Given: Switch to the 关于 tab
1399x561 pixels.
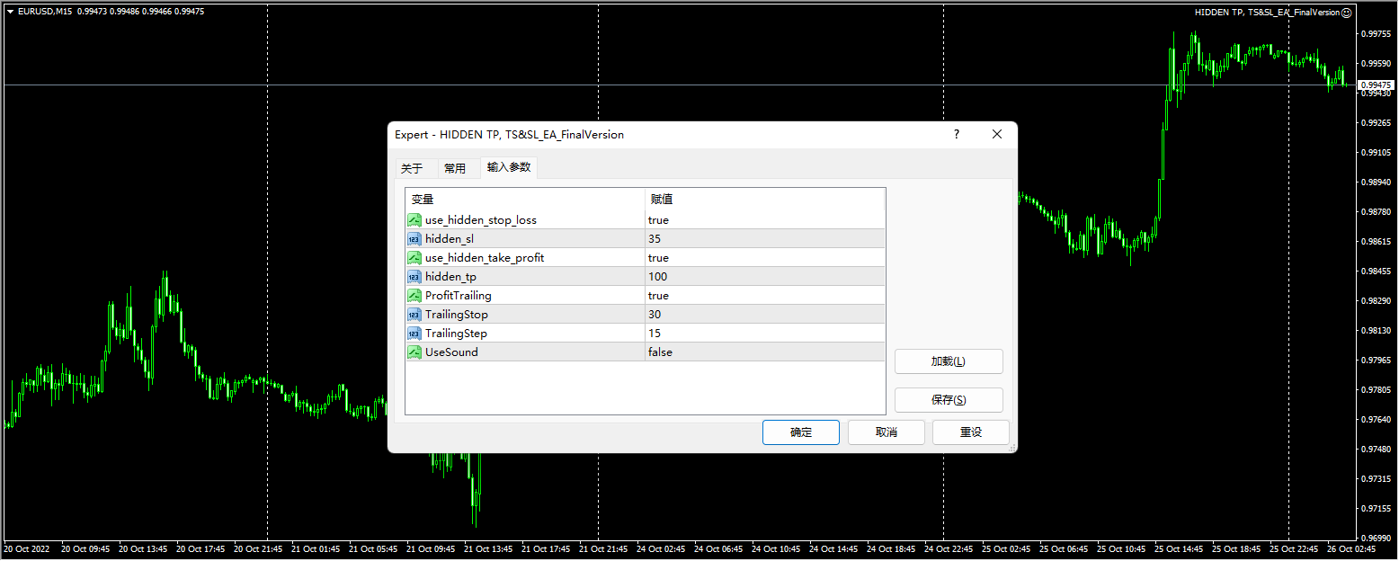Looking at the screenshot, I should (x=412, y=168).
